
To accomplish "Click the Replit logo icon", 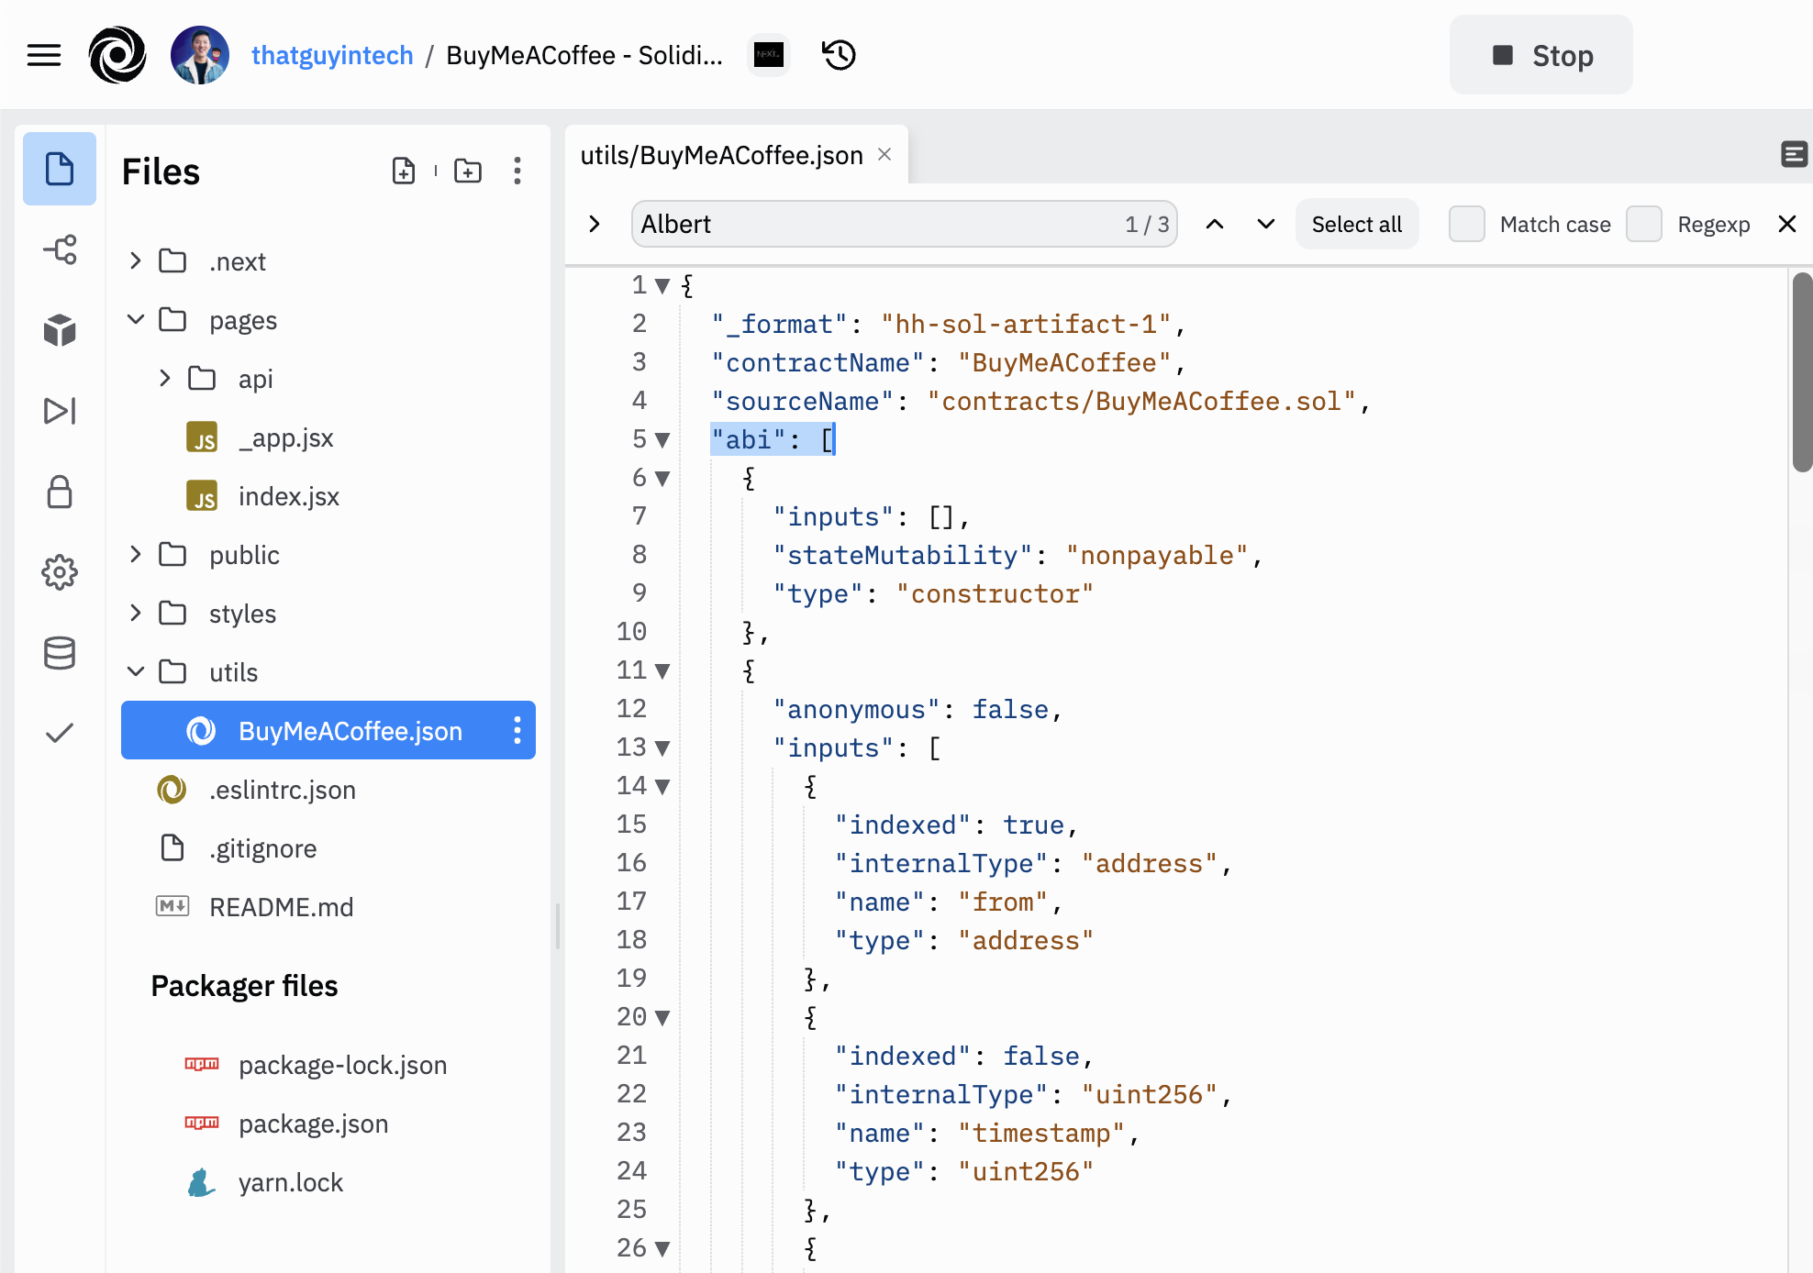I will pos(117,55).
